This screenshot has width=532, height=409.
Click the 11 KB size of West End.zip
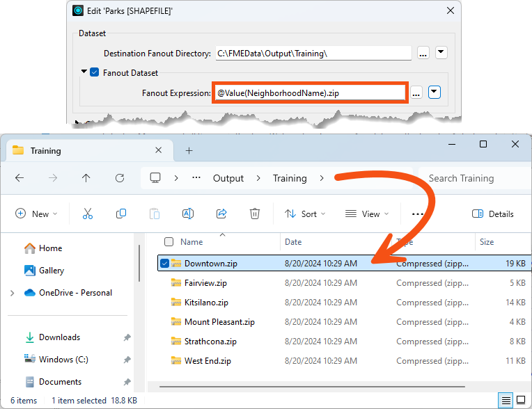pos(515,361)
